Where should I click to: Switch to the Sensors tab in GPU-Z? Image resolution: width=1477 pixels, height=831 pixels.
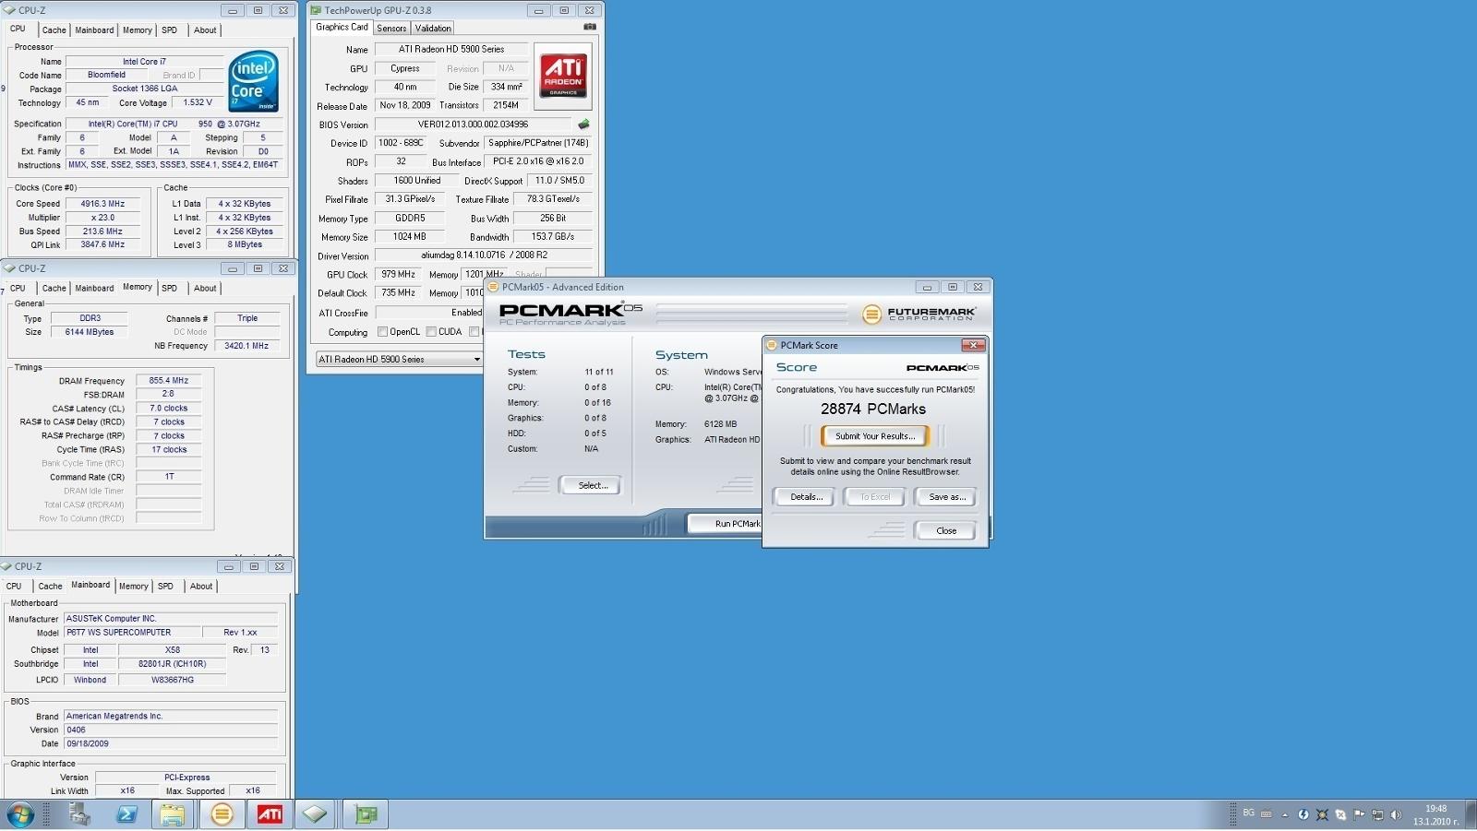click(x=391, y=29)
